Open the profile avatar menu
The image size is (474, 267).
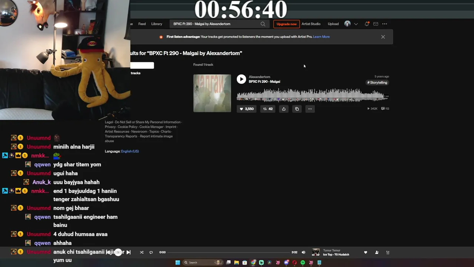pos(347,24)
